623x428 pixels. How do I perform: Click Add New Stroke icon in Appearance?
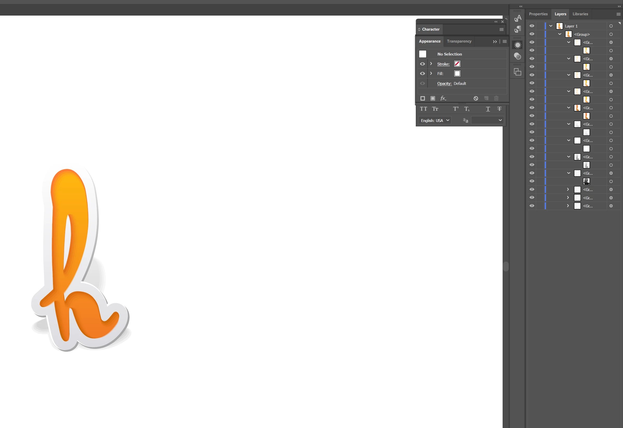coord(422,98)
